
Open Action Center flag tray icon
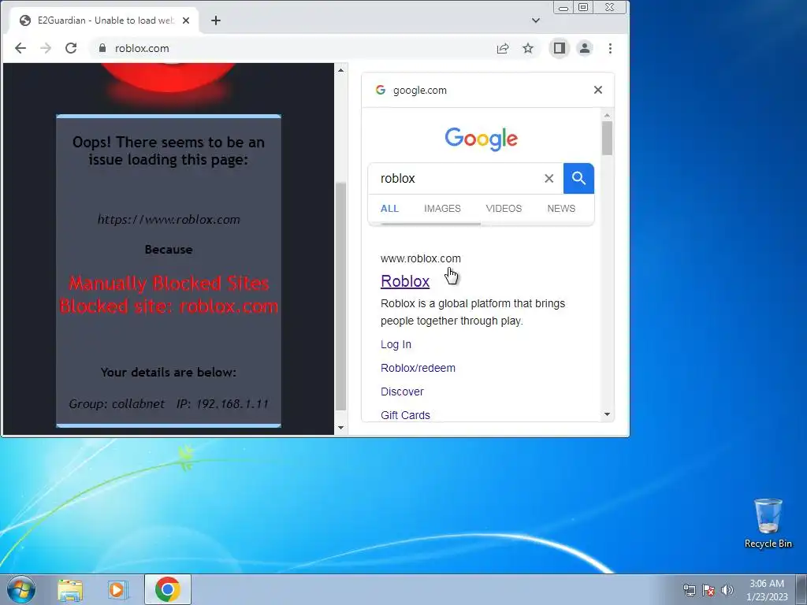point(708,590)
